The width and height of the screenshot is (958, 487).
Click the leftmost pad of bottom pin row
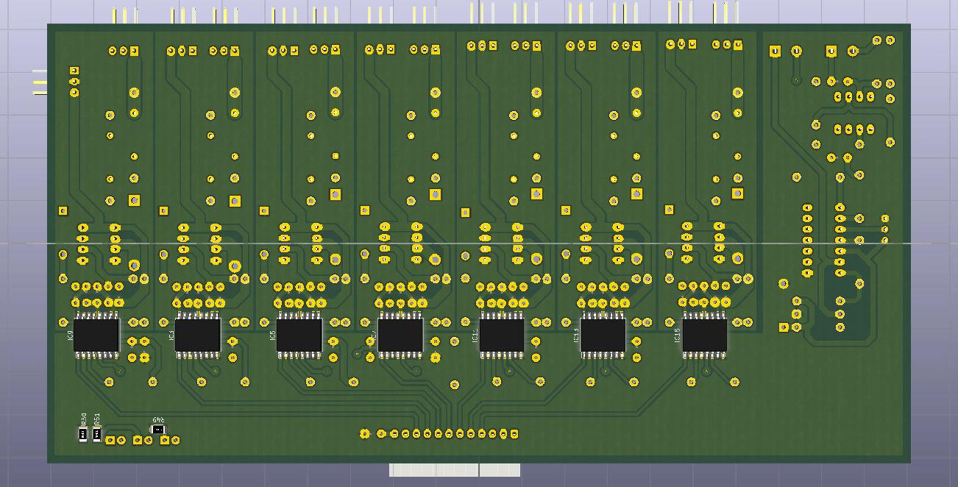pos(364,434)
